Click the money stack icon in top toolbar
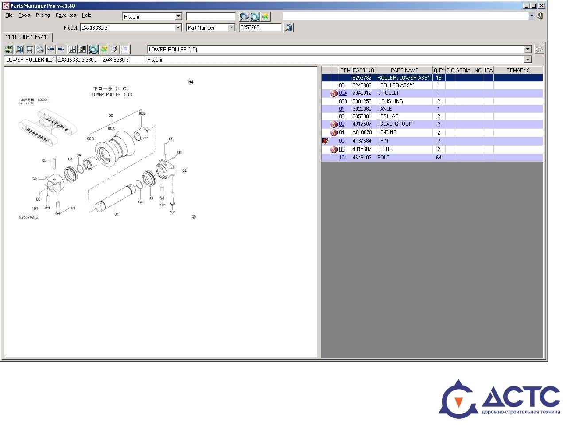567x440 pixels. [265, 16]
